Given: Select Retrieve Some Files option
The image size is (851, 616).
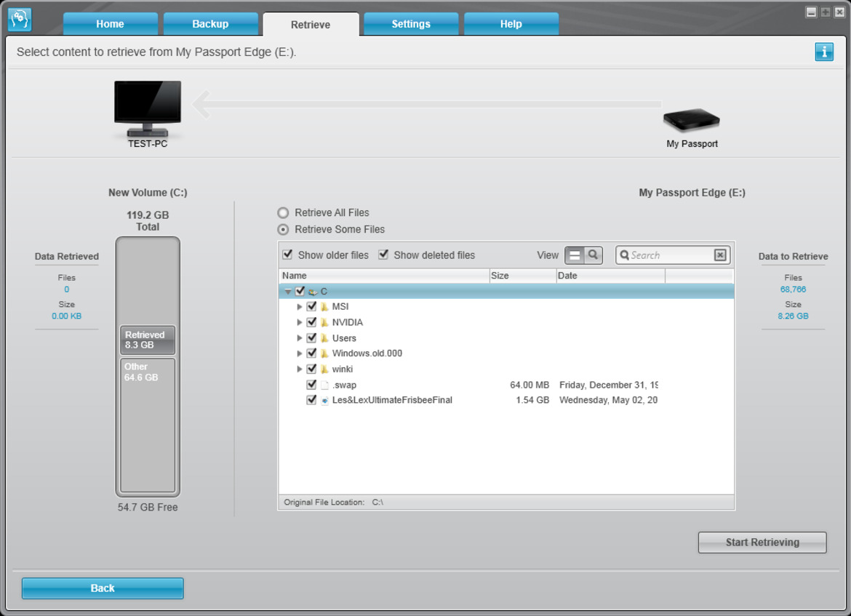Looking at the screenshot, I should (283, 230).
